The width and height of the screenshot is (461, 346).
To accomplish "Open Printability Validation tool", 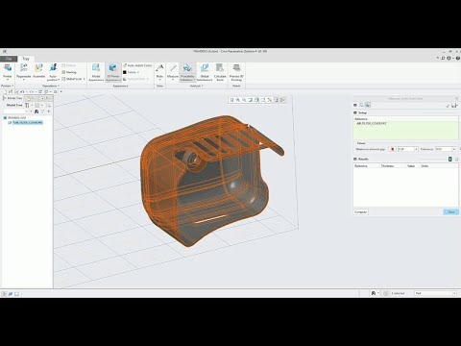I will [187, 72].
